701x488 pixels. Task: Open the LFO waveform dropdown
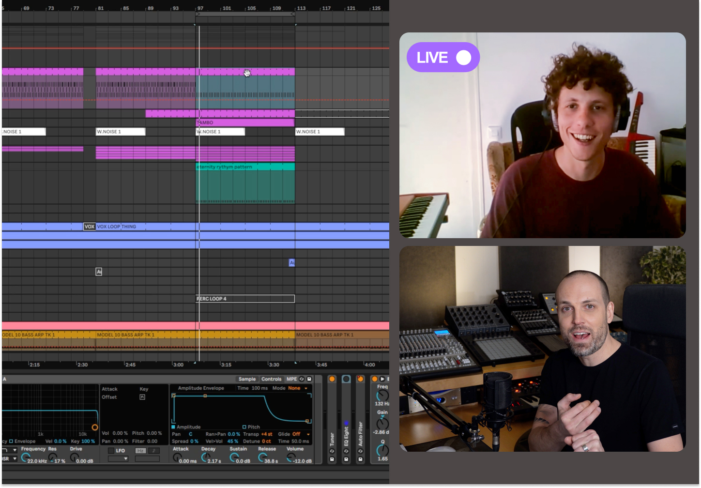tap(118, 459)
